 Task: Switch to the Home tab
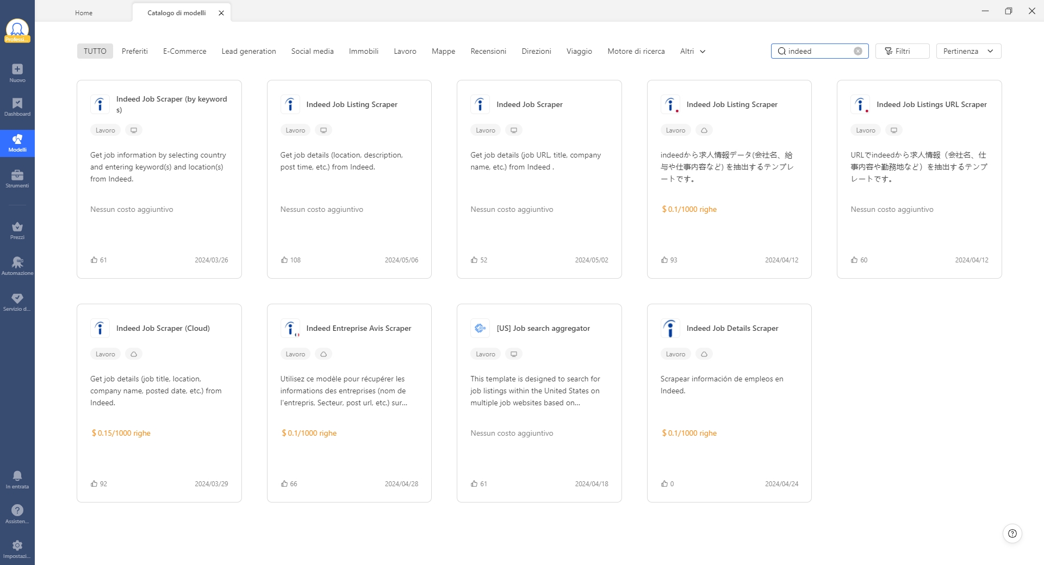[x=84, y=13]
